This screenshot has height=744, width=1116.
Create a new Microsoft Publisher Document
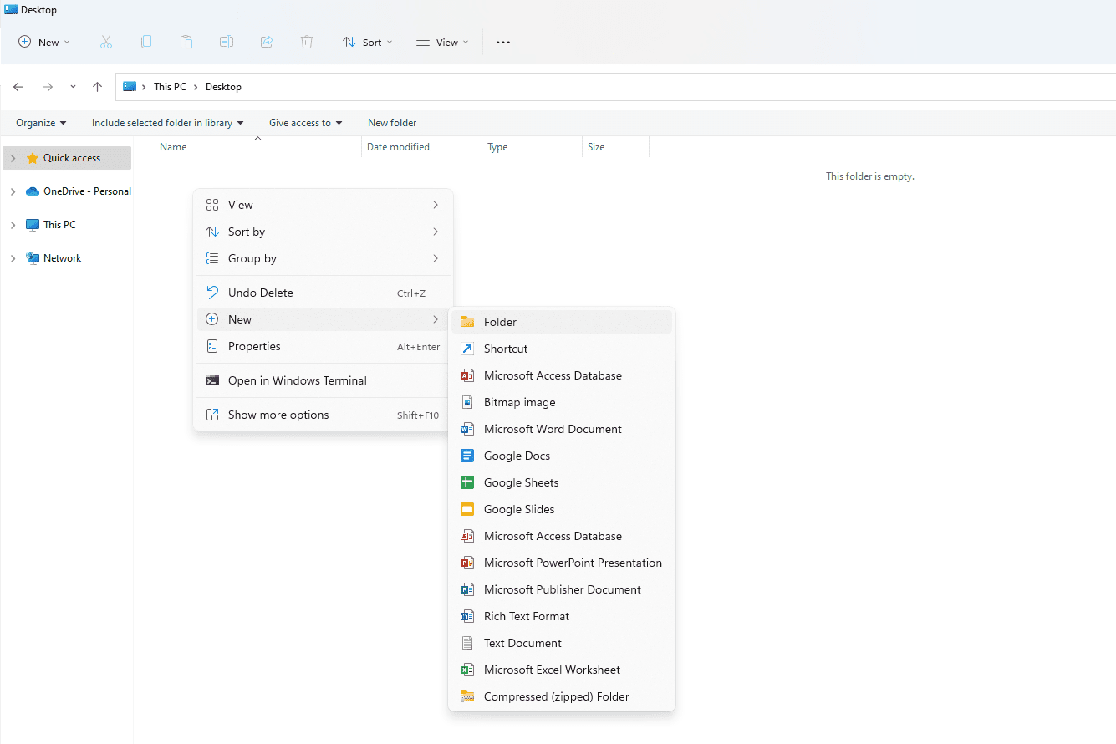562,589
